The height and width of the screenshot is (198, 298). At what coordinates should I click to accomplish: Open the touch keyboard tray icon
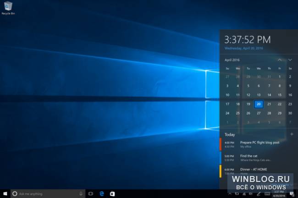267,194
